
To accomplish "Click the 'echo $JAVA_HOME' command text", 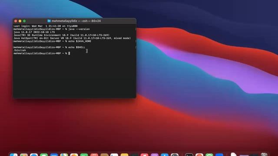I will pyautogui.click(x=80, y=41).
